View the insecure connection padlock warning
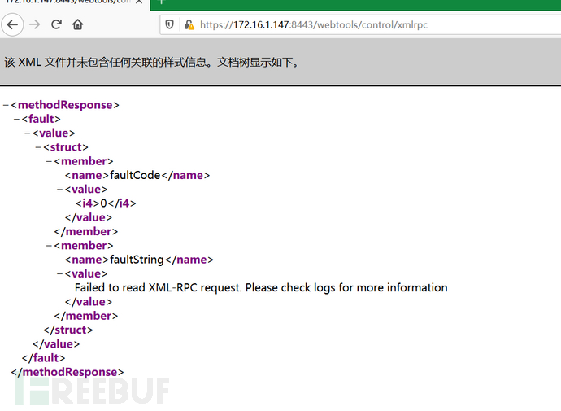The width and height of the screenshot is (561, 411). (189, 24)
